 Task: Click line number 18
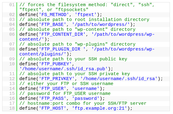click(12, 108)
